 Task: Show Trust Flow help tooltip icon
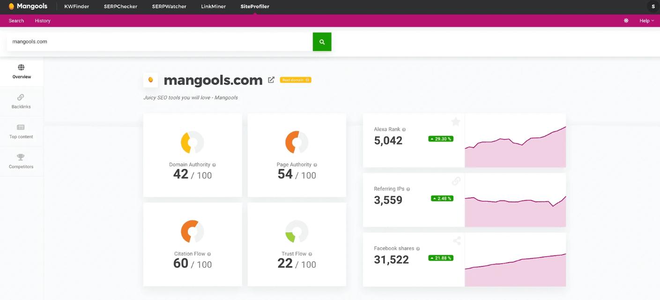tap(310, 254)
